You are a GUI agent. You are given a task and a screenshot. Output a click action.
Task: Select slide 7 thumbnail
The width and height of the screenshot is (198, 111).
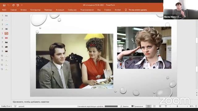pos(6,43)
